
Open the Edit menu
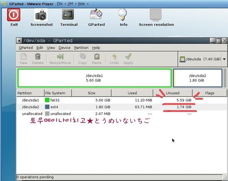[x=39, y=48]
